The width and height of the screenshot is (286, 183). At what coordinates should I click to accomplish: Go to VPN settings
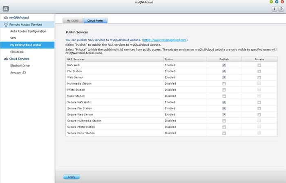tap(13, 38)
